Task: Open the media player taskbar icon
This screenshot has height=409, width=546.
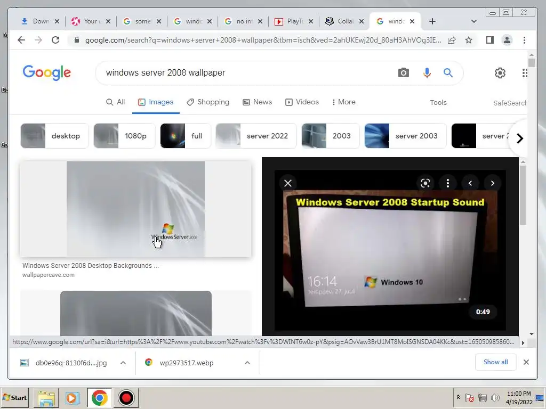Action: click(x=73, y=397)
